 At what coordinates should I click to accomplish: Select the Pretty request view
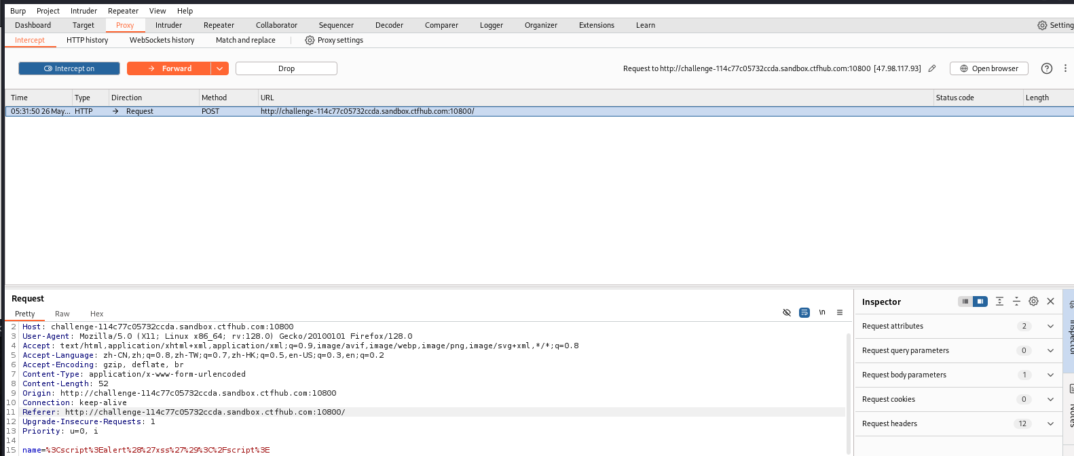pos(25,314)
